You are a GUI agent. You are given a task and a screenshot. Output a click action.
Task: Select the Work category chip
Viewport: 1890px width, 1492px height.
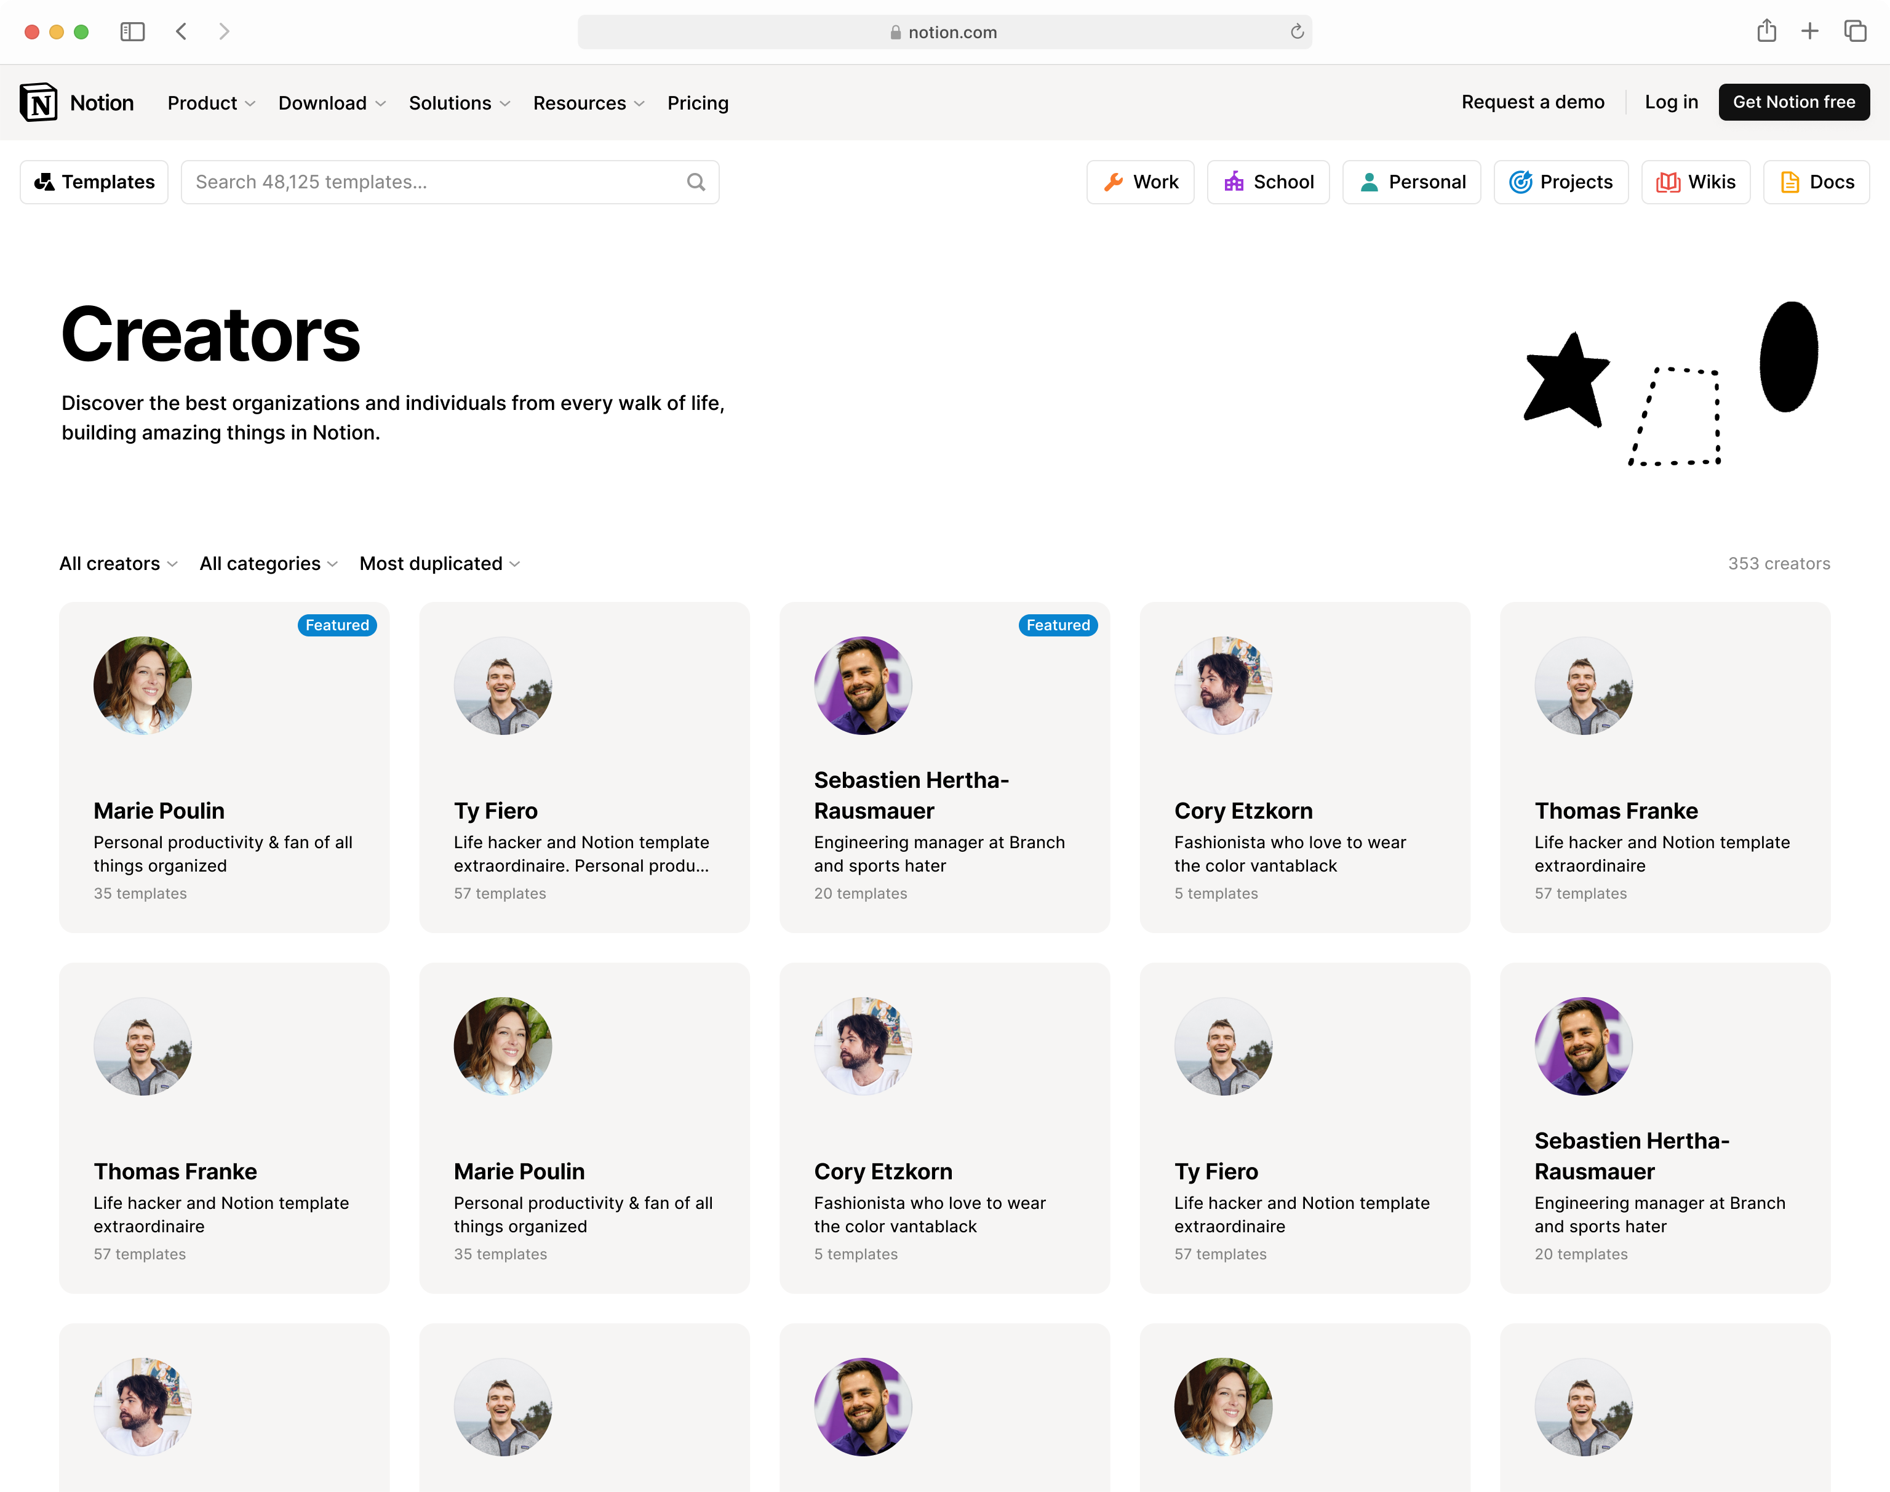click(1140, 182)
